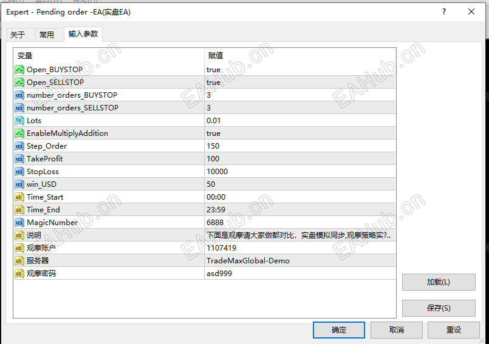Select the server value TradeMaxGlobal-Demo

point(248,261)
